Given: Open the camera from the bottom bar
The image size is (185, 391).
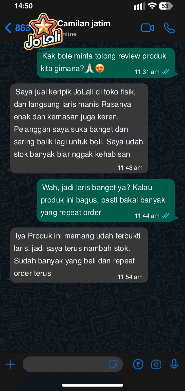Looking at the screenshot, I should tap(156, 364).
